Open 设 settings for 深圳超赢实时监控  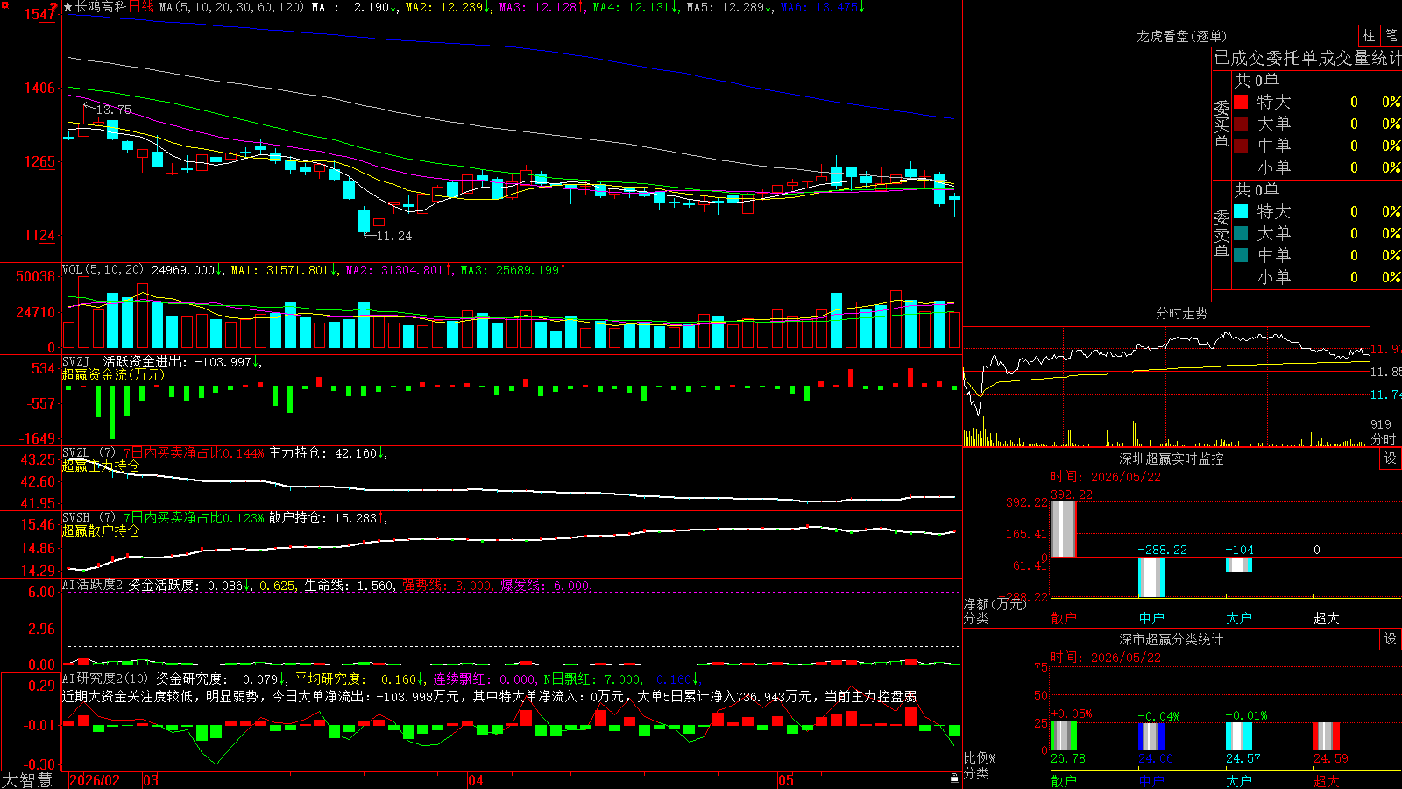[1391, 458]
